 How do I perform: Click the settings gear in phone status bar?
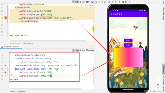(x=116, y=10)
